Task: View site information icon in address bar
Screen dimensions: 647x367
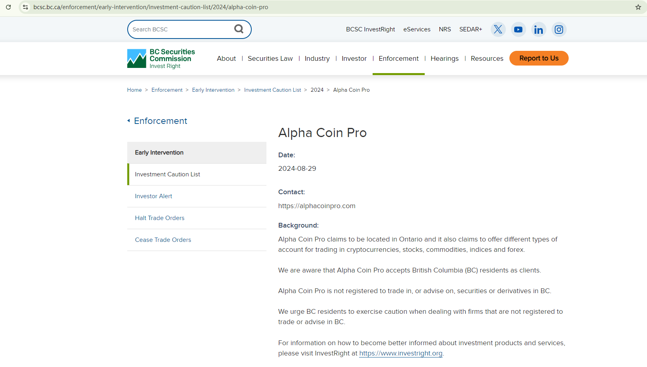Action: [x=25, y=7]
